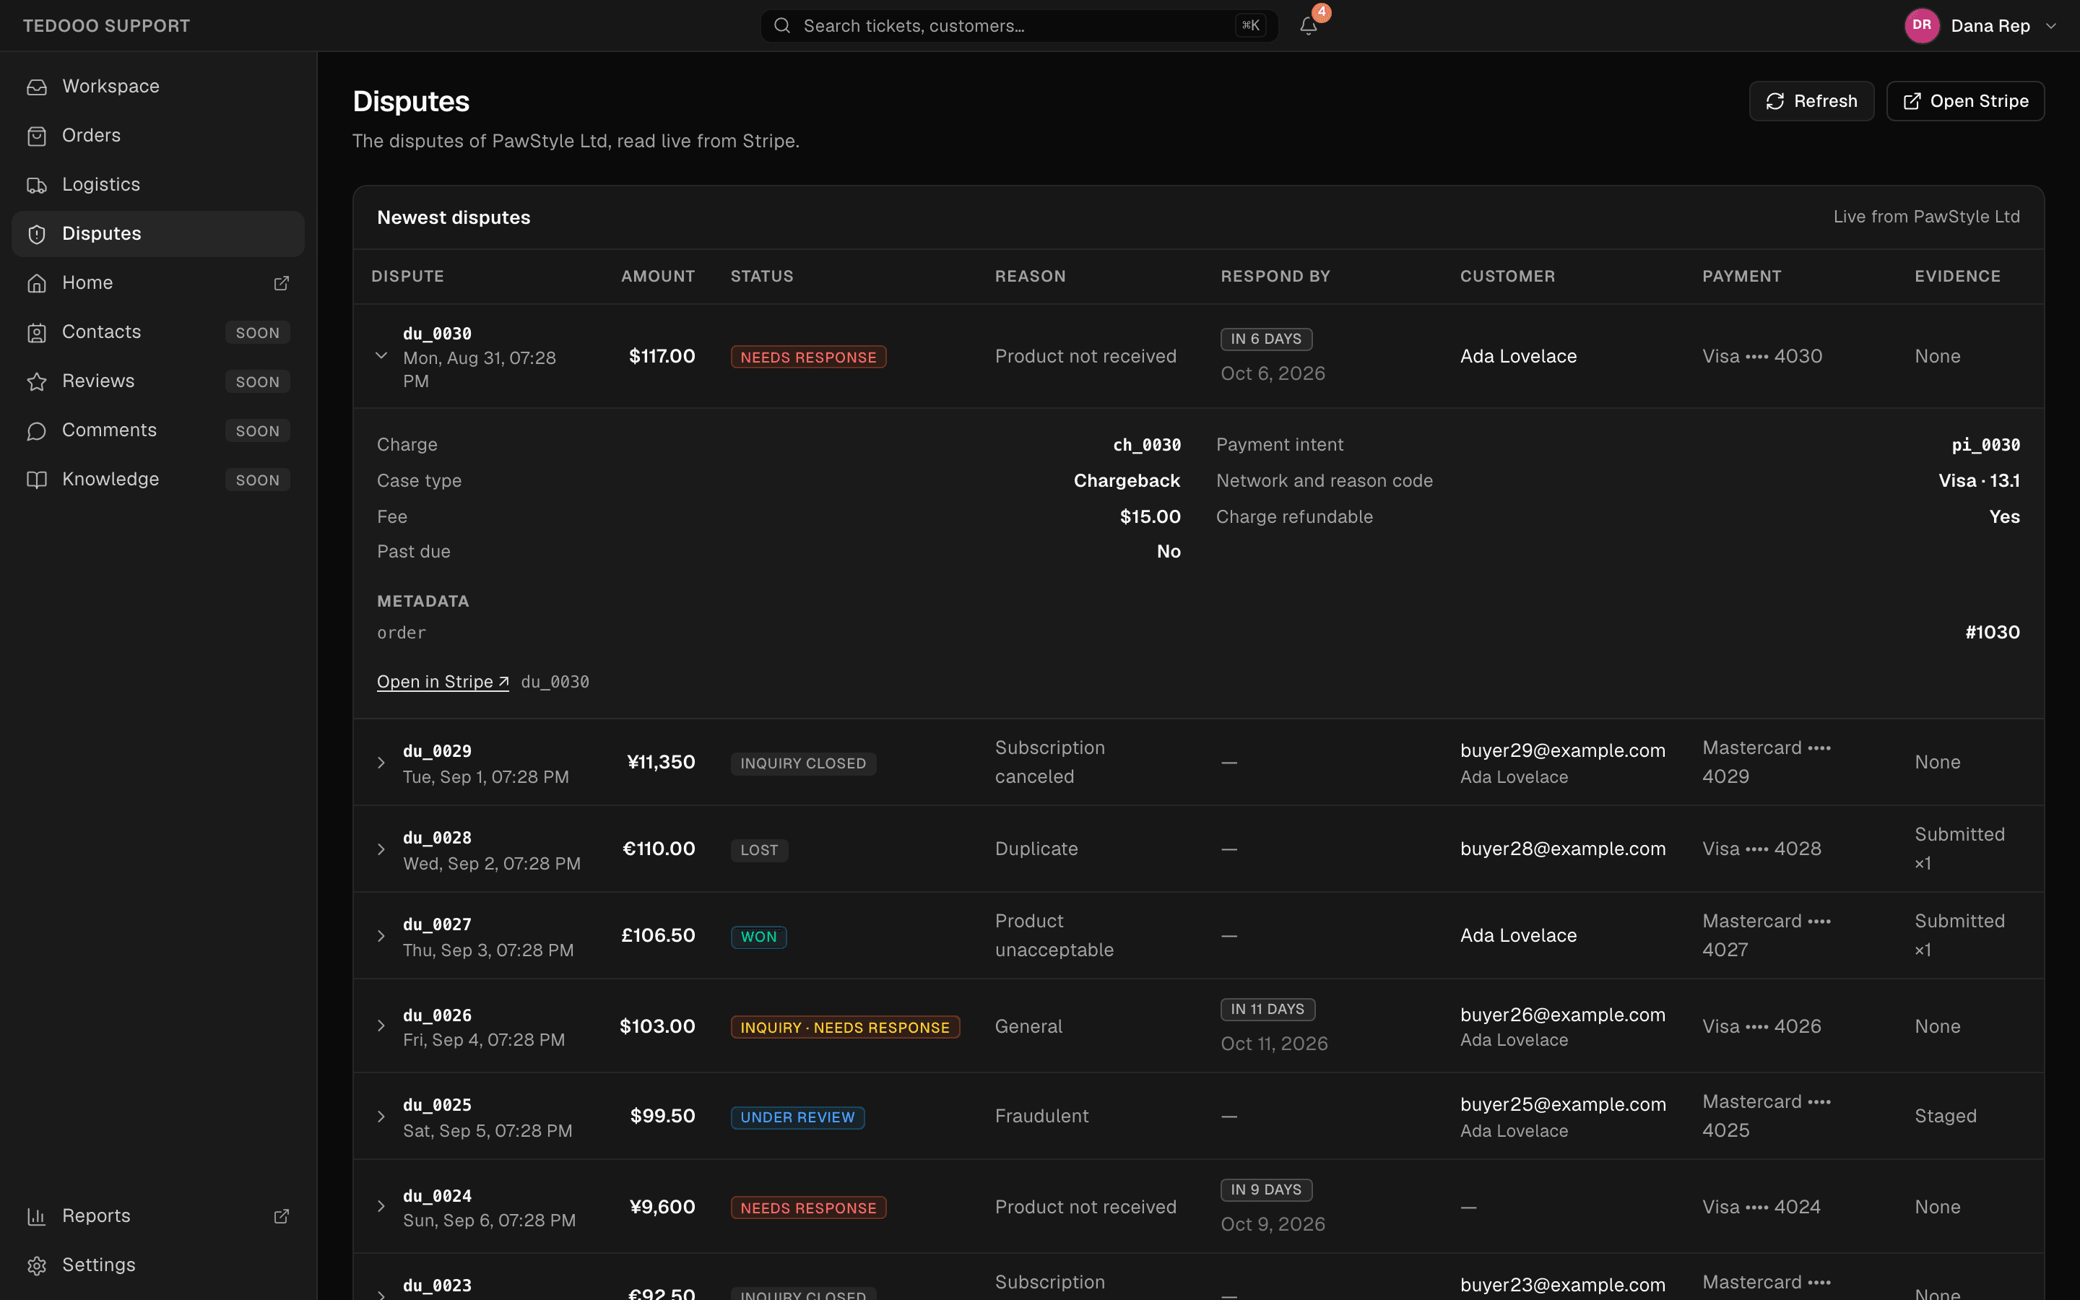This screenshot has height=1300, width=2080.
Task: Click the Logistics truck icon
Action: pyautogui.click(x=37, y=185)
